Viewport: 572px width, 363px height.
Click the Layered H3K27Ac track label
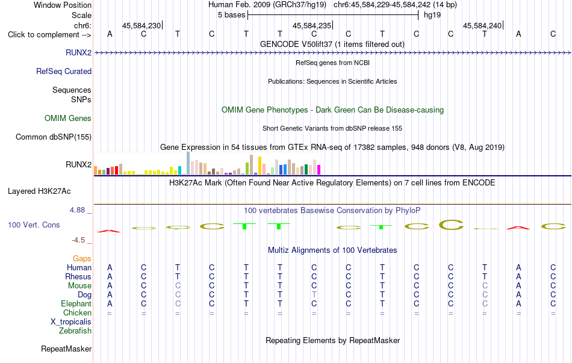[x=39, y=191]
